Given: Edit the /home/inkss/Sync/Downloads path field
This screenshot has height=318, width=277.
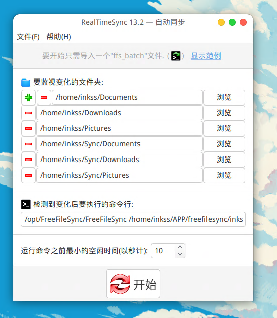Looking at the screenshot, I should click(x=119, y=160).
